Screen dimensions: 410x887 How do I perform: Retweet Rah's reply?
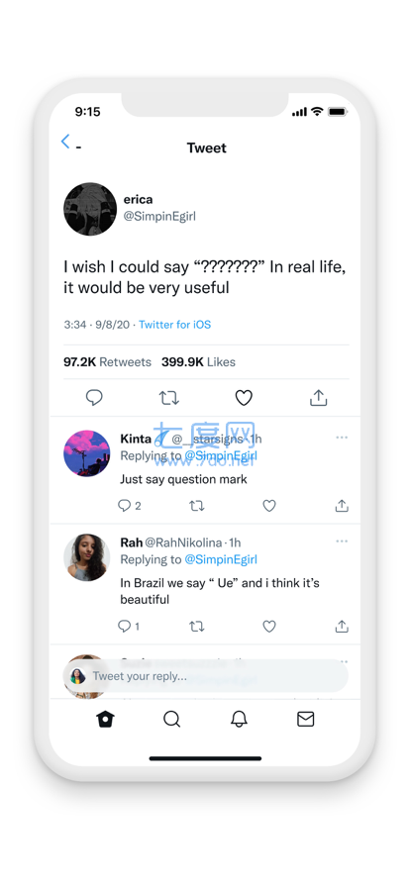(196, 627)
